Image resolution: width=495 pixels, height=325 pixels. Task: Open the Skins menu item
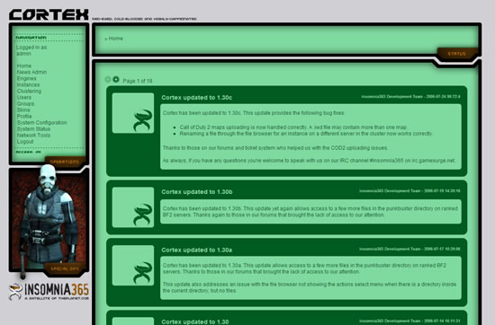(x=23, y=110)
